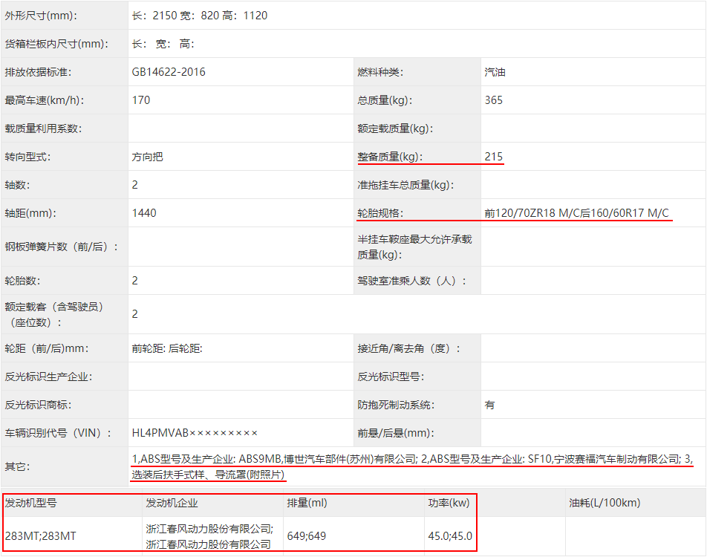Screen dimensions: 707x557
Task: Click the 轮胎数 label
Action: (x=22, y=281)
